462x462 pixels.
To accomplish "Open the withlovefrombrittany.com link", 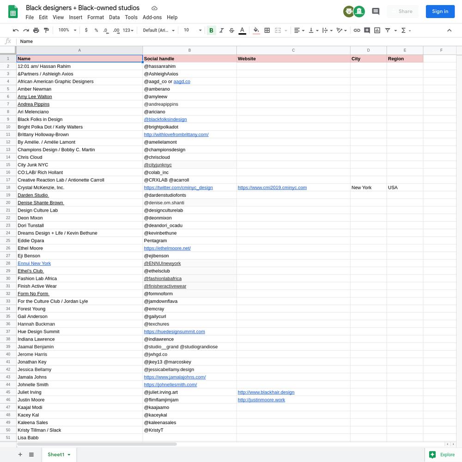I will coord(176,134).
